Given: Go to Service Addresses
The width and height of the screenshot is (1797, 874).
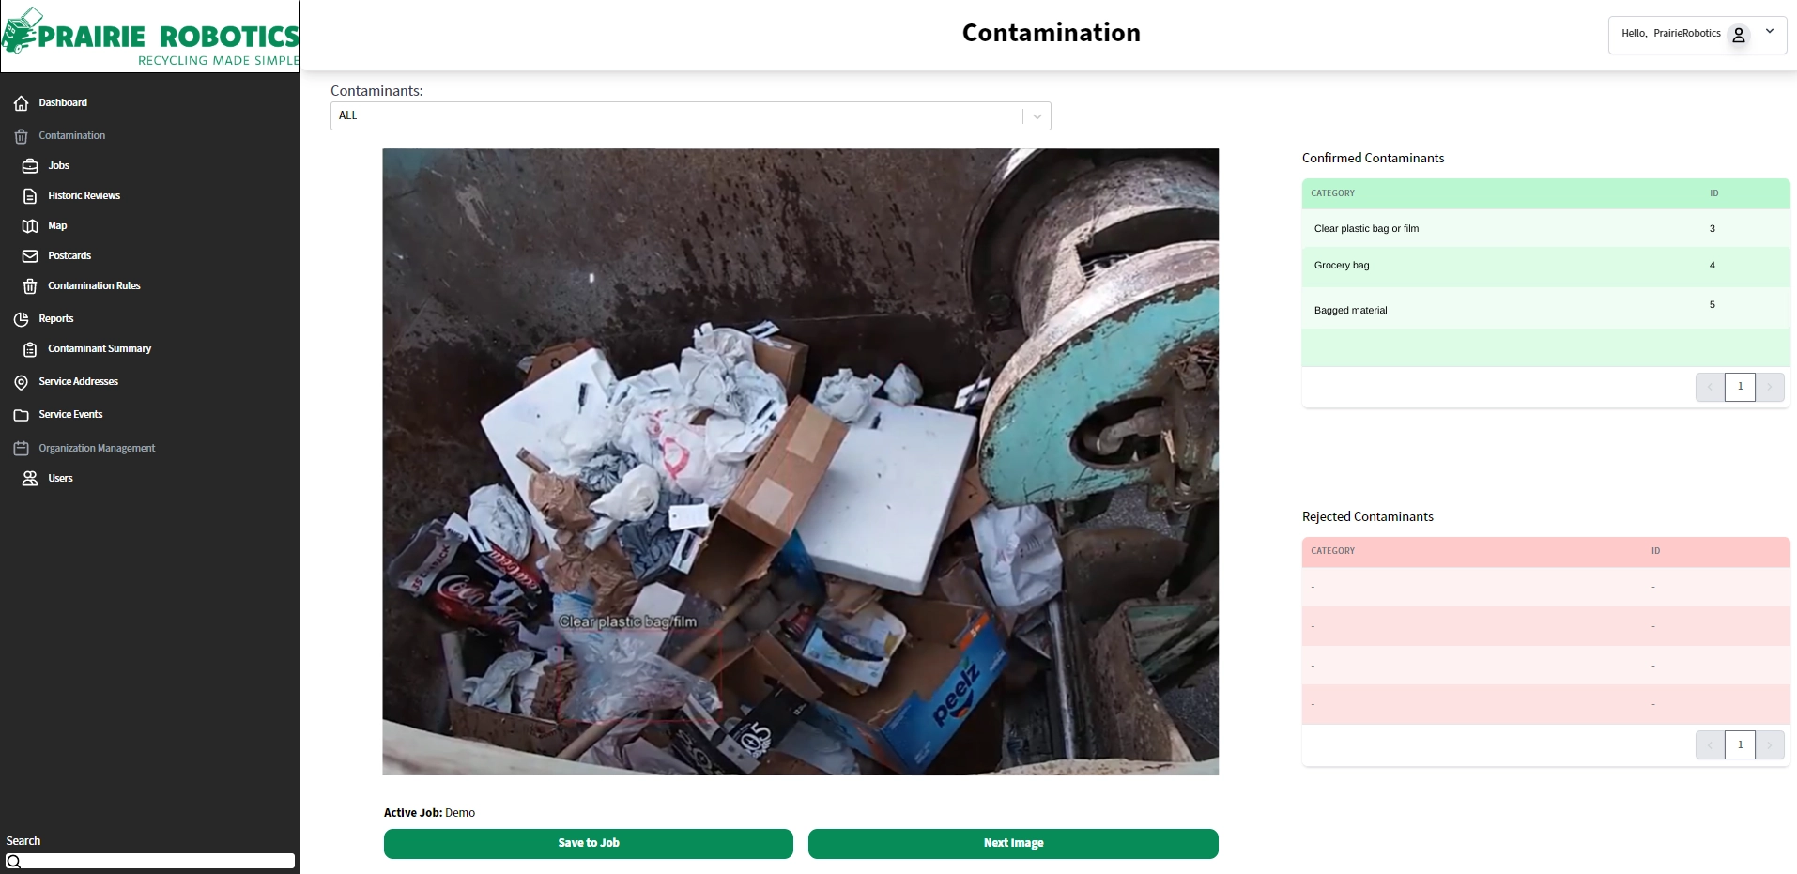Looking at the screenshot, I should coord(79,381).
